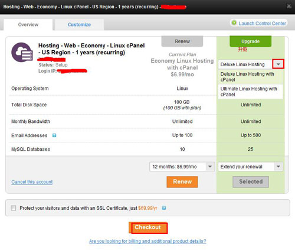Image resolution: width=295 pixels, height=250 pixels.
Task: Click the orange Renew button
Action: [182, 181]
